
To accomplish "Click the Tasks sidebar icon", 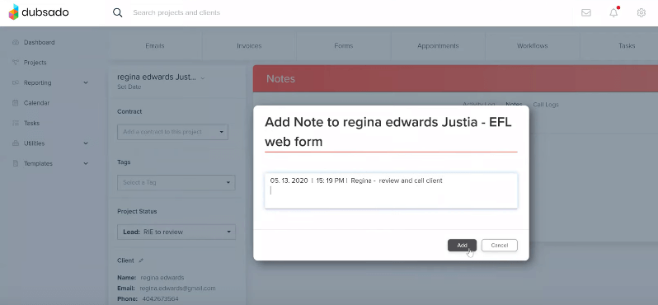I will (16, 123).
